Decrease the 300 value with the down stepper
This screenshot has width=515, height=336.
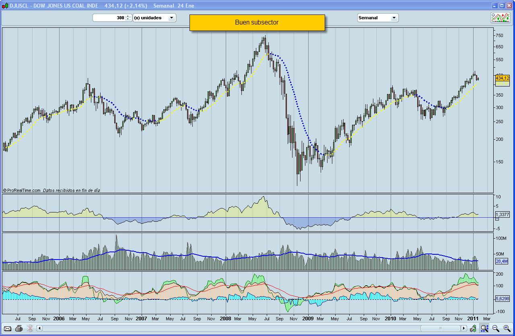tap(128, 19)
